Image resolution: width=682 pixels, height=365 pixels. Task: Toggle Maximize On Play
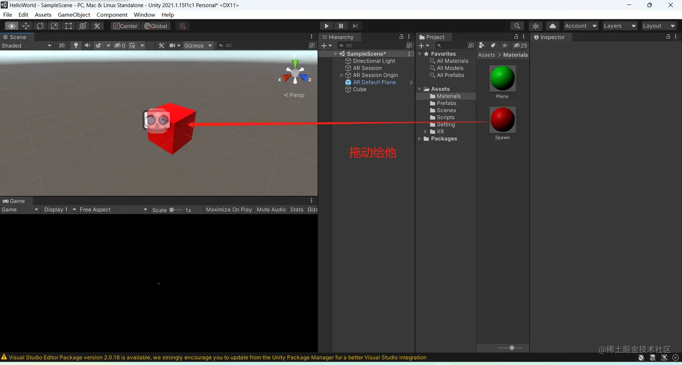pos(229,210)
